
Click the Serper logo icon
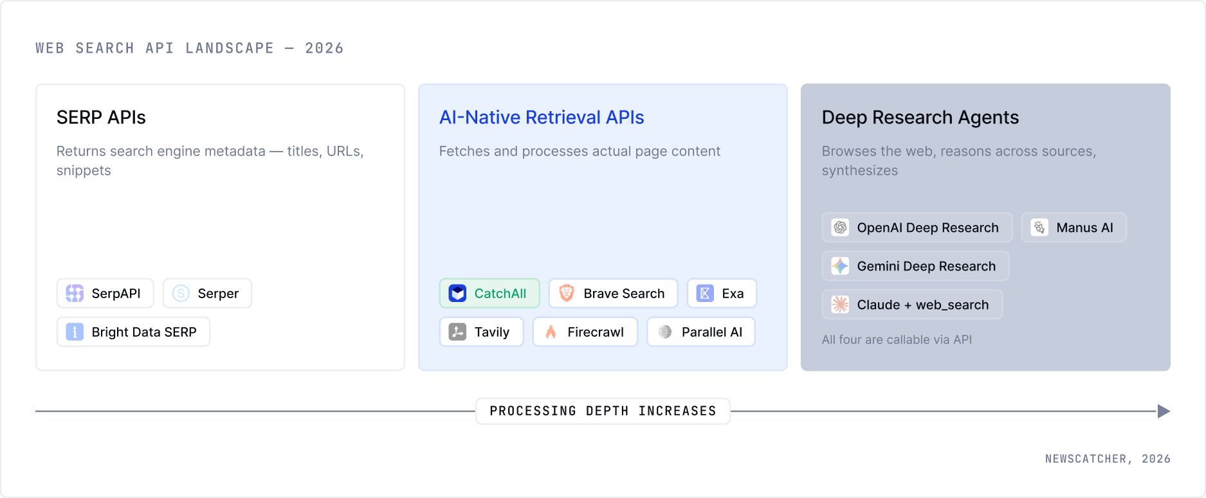181,294
